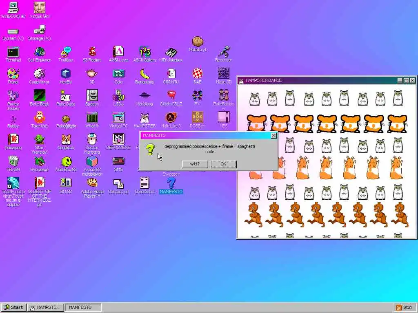Screen dimensions: 418x313
Task: Open the Potato.yt icon
Action: click(198, 44)
